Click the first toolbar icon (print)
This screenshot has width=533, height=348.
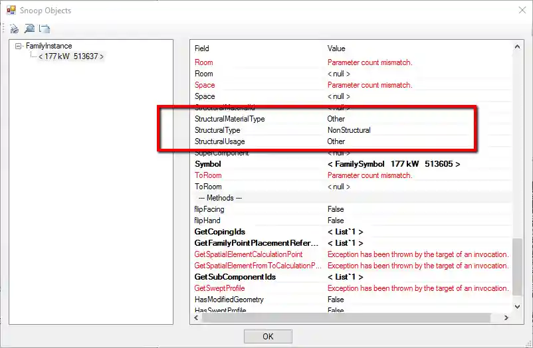point(14,29)
